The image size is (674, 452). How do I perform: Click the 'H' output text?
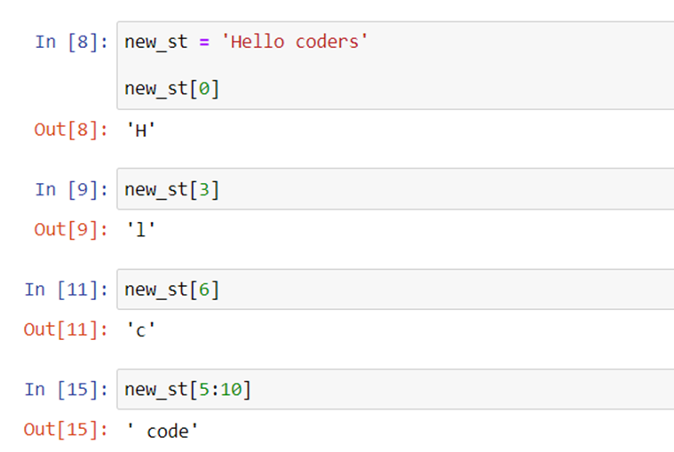pos(140,131)
